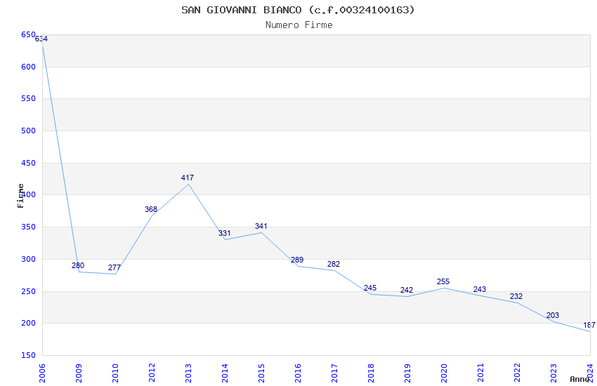Click the data label 242 for 2019
The image size is (597, 386).
coord(407,290)
